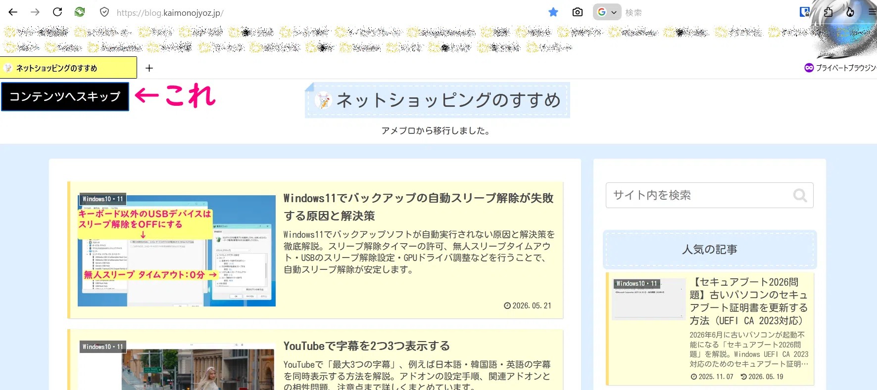Click the flame icon in toolbar
The width and height of the screenshot is (877, 390).
tap(850, 12)
